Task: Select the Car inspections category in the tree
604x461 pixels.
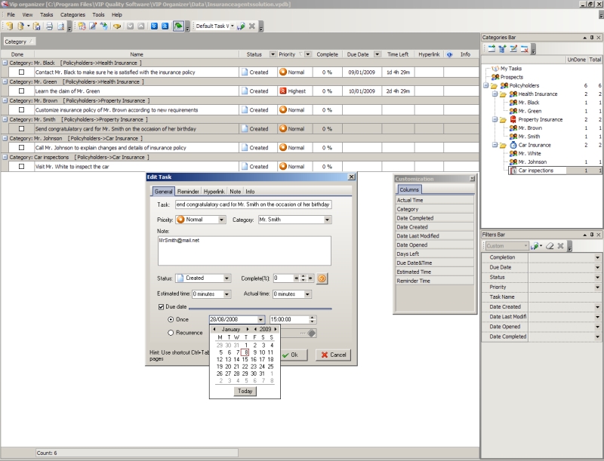Action: (x=535, y=171)
